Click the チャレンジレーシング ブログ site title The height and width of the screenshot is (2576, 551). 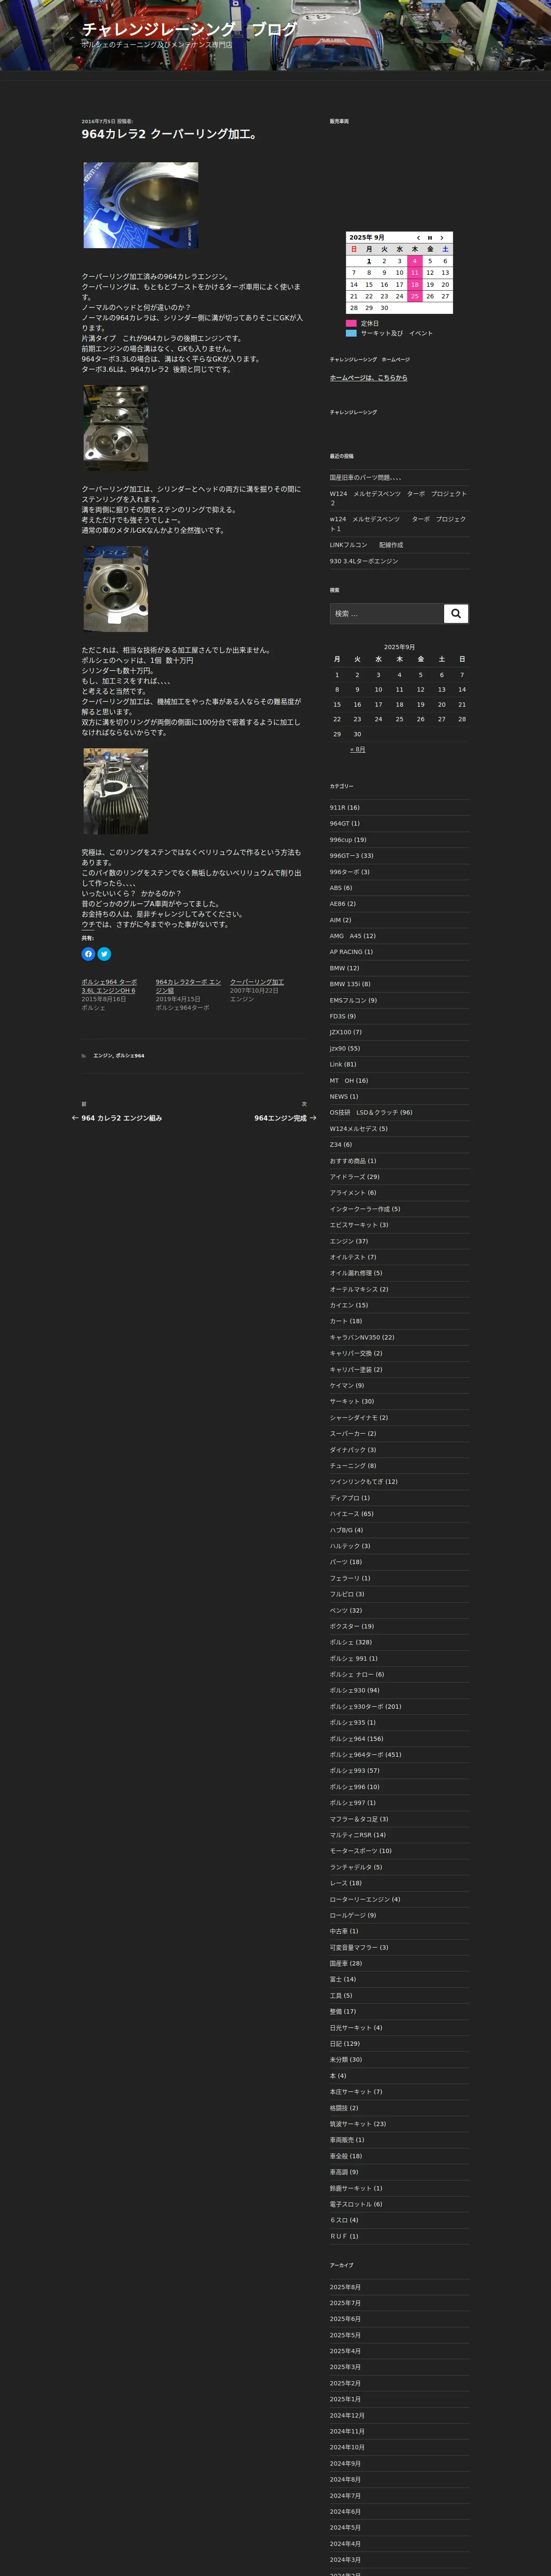coord(189,29)
